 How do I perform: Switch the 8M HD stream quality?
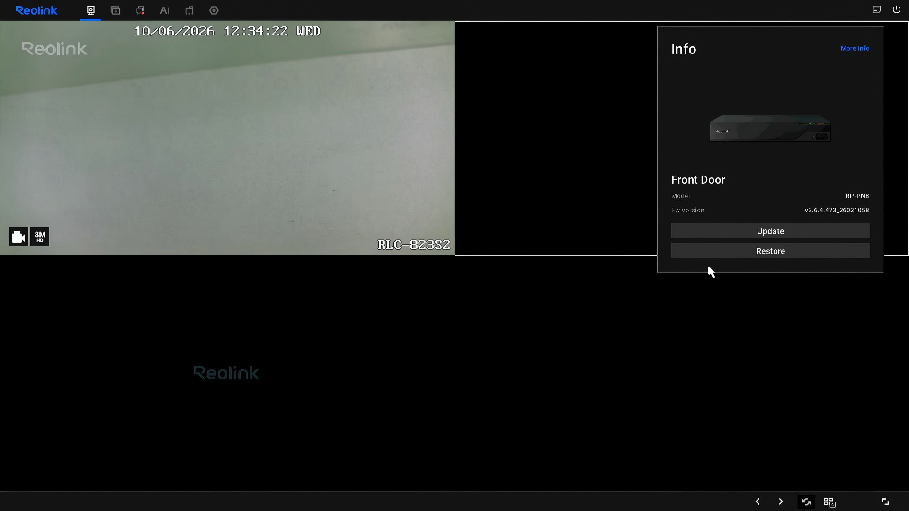coord(40,237)
